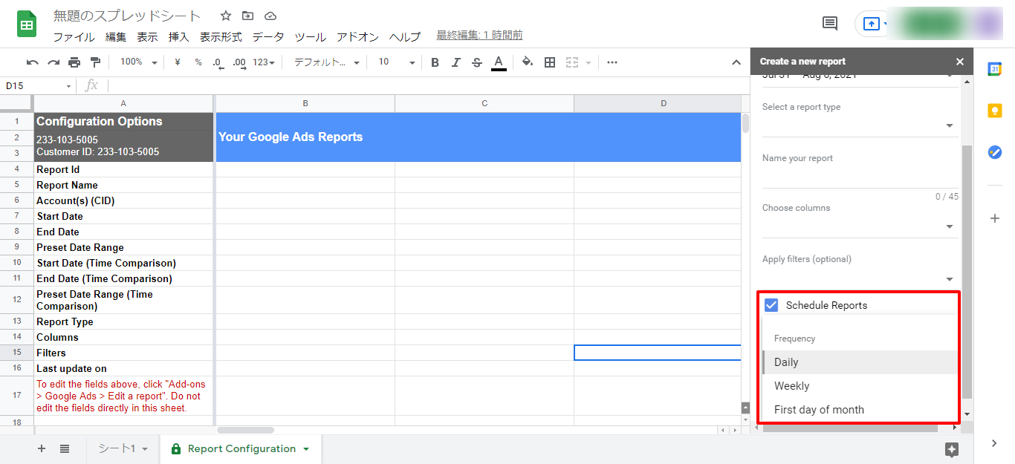Open the アドオン menu
The height and width of the screenshot is (464, 1015).
point(357,36)
